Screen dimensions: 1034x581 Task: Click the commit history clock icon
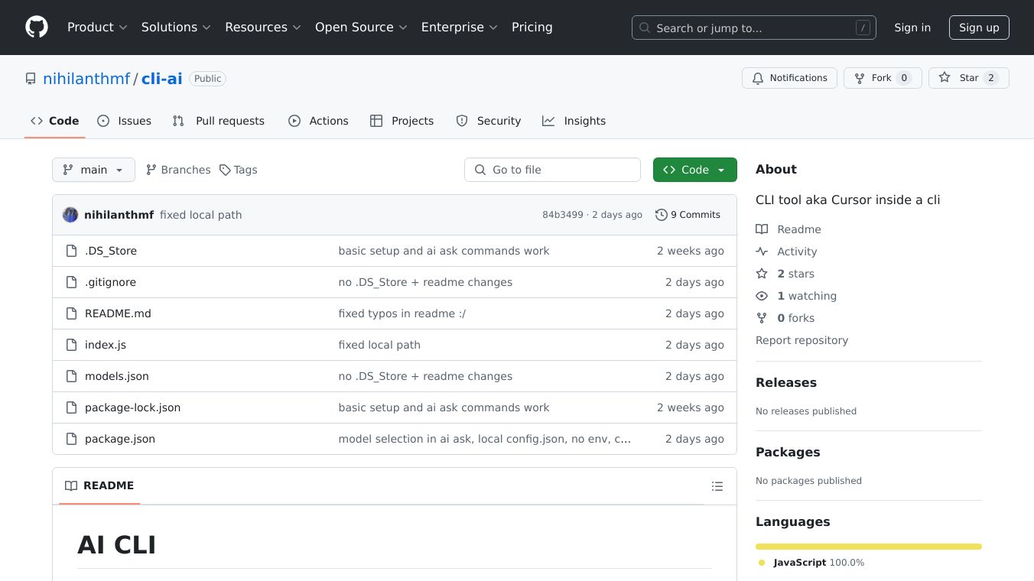(x=662, y=215)
